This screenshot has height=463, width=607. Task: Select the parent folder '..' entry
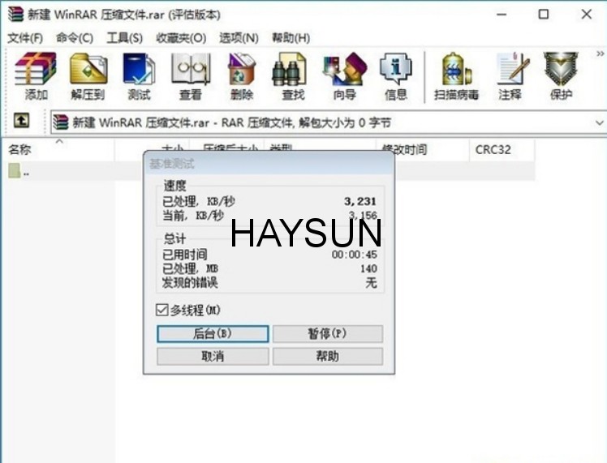pyautogui.click(x=19, y=171)
